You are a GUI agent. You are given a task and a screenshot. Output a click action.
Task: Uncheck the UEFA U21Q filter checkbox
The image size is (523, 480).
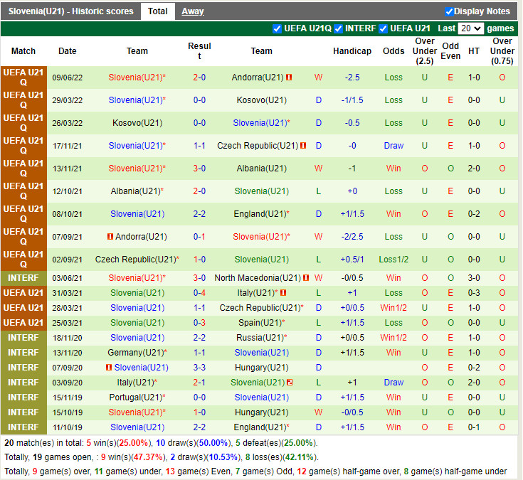coord(278,28)
